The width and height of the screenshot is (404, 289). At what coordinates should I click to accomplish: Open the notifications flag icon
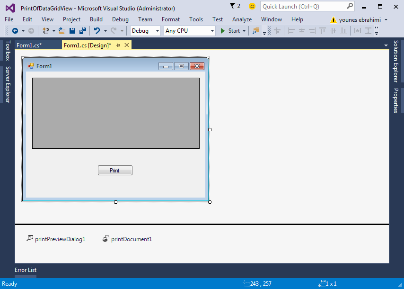[233, 6]
